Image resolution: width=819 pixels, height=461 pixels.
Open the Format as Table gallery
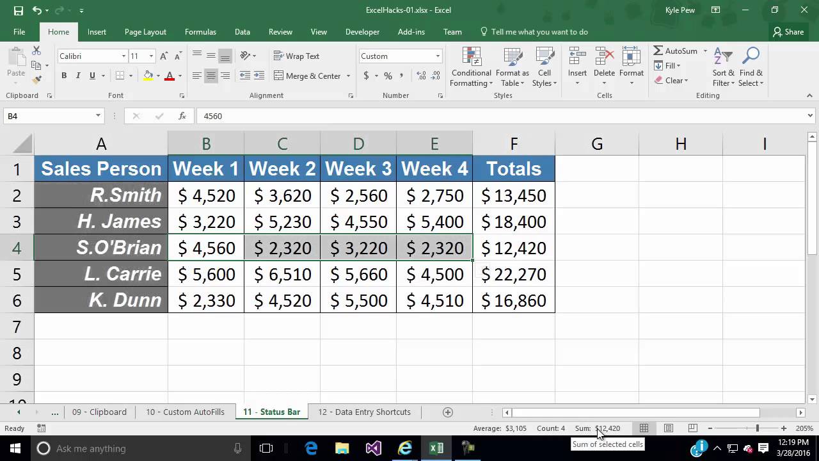click(x=512, y=67)
